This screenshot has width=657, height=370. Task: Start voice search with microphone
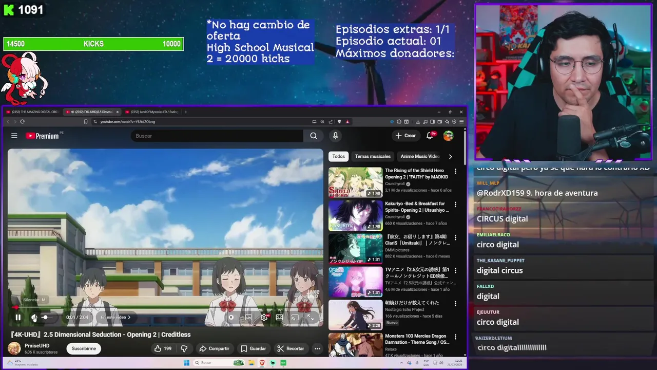pyautogui.click(x=335, y=136)
